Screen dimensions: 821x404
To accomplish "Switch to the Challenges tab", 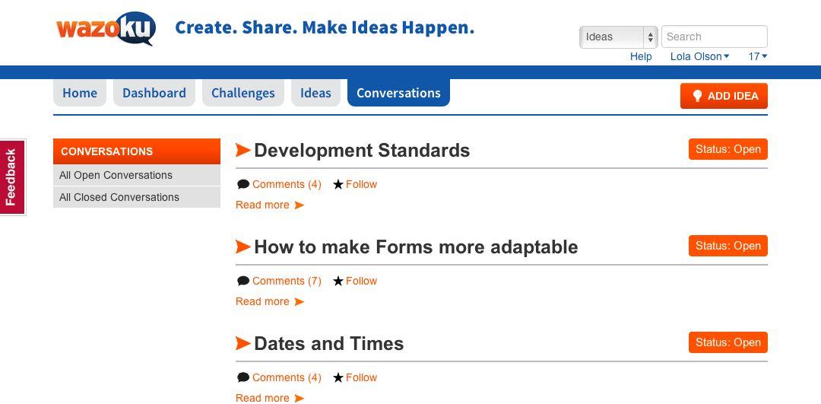I will tap(243, 93).
